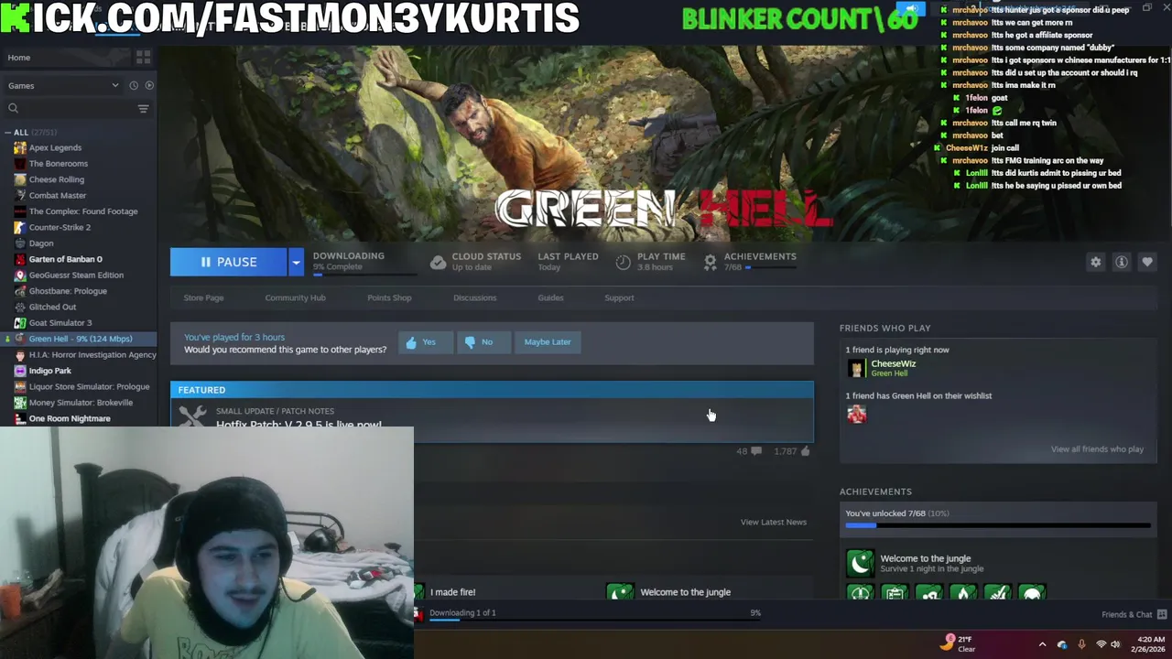Click the news thumbs-up rating icon
The image size is (1172, 659).
(806, 450)
